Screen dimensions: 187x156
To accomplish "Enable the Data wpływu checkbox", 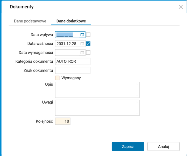I will click(x=88, y=35).
